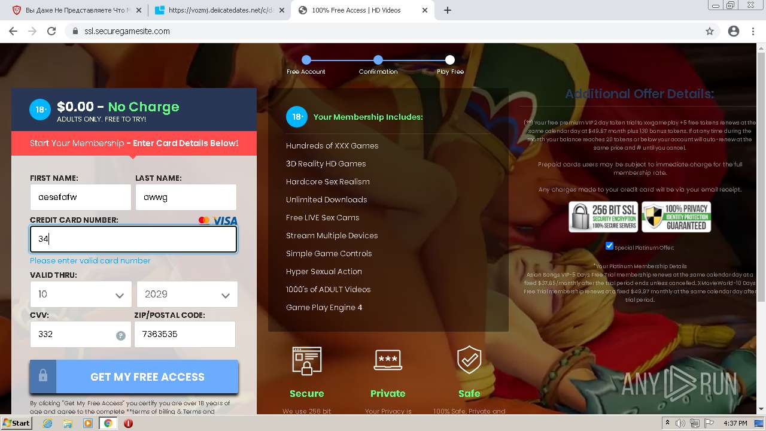Click the address bar padlock icon

tap(75, 31)
